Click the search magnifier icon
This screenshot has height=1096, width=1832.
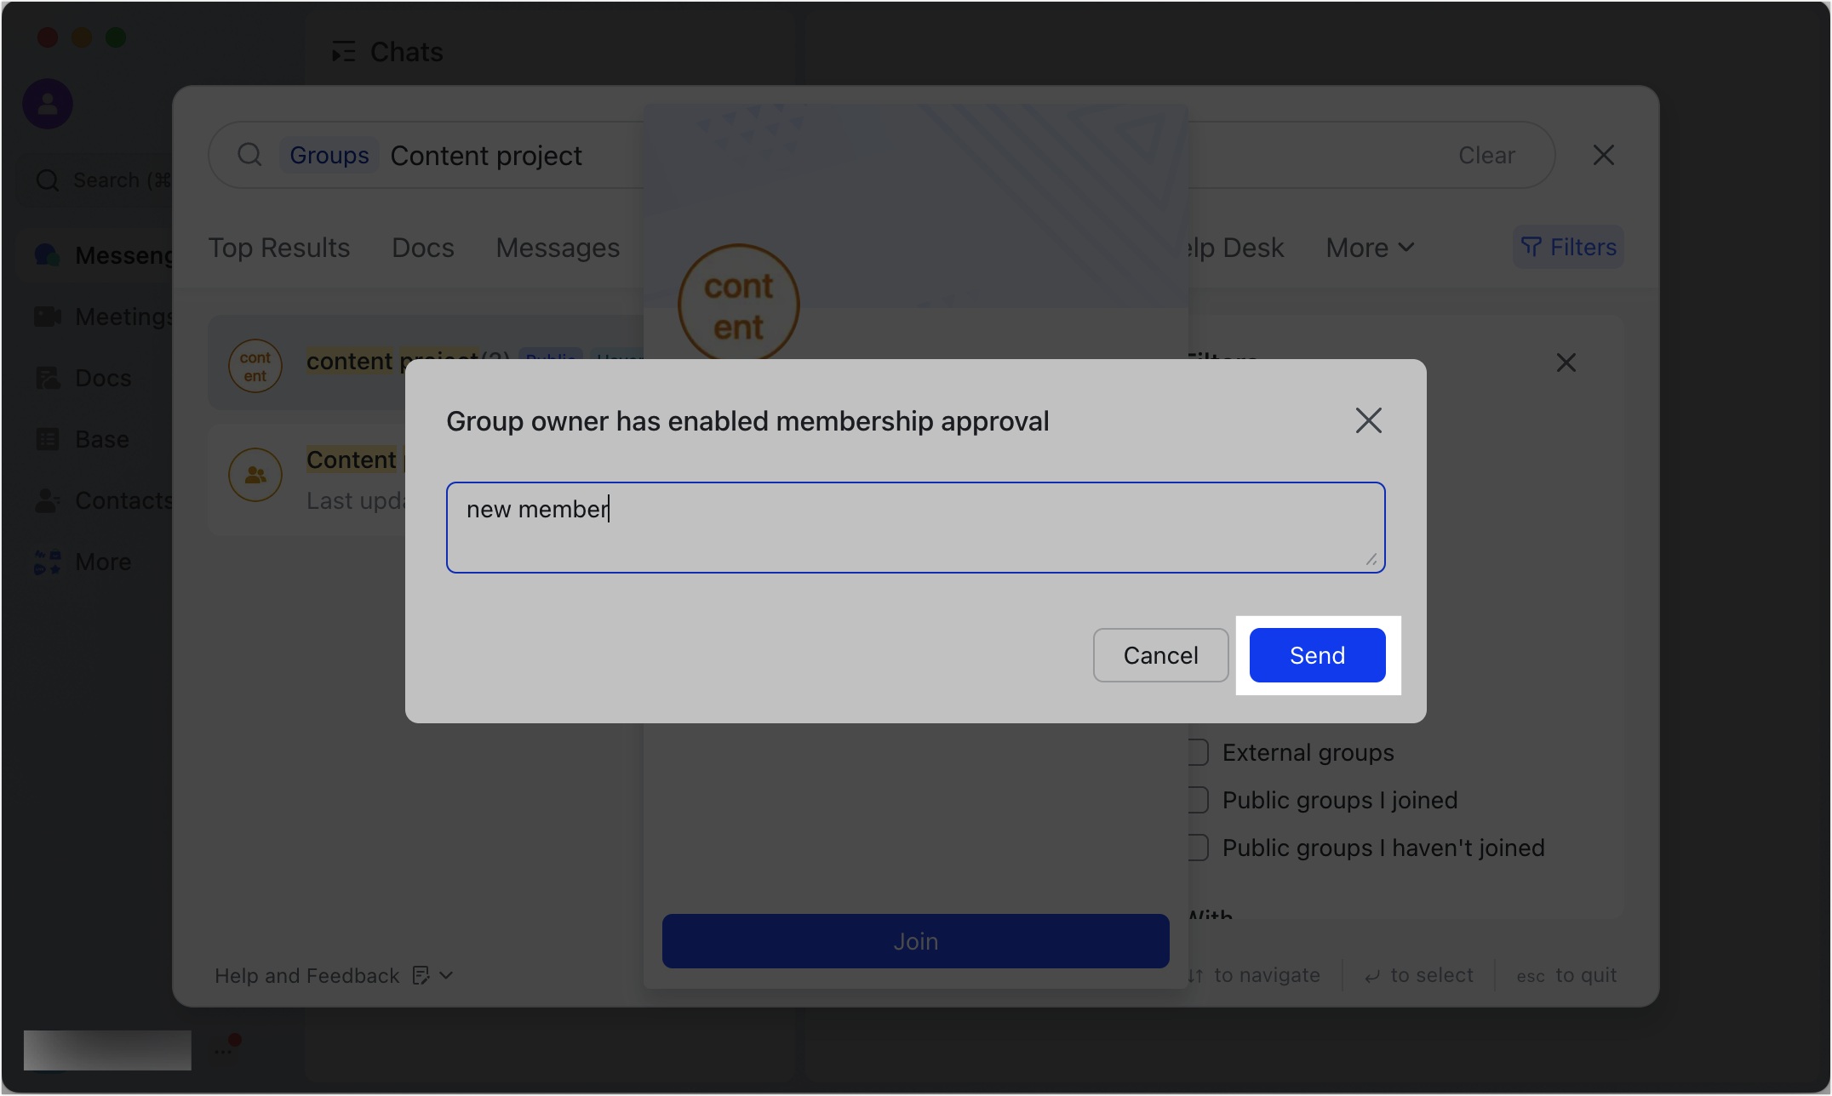[x=249, y=155]
